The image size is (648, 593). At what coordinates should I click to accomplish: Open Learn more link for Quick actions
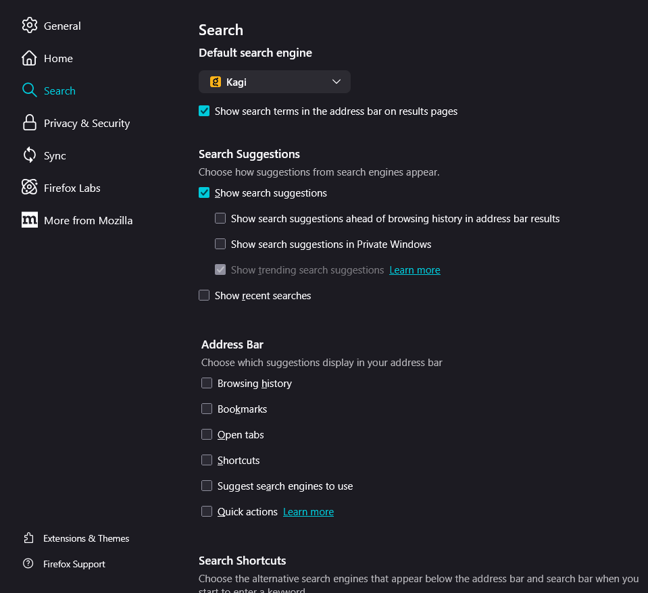(308, 512)
